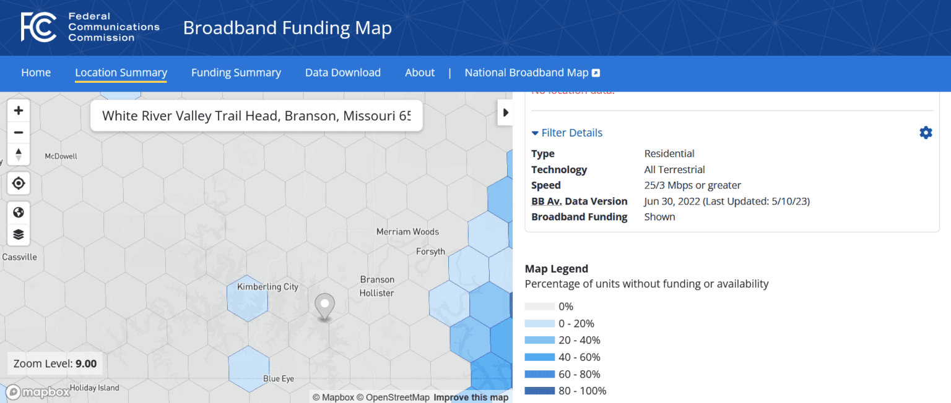Click the Mapbox logo on the map
Viewport: 951px width, 403px height.
[37, 391]
